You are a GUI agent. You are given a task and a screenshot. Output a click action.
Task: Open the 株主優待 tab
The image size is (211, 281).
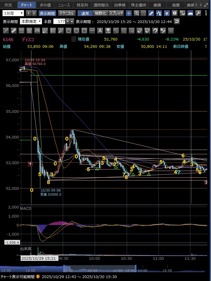tap(139, 5)
